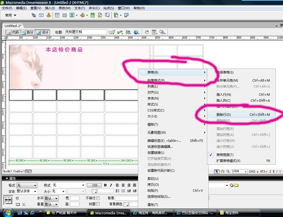Click the 标题 document title field
The width and height of the screenshot is (283, 217).
click(x=86, y=32)
